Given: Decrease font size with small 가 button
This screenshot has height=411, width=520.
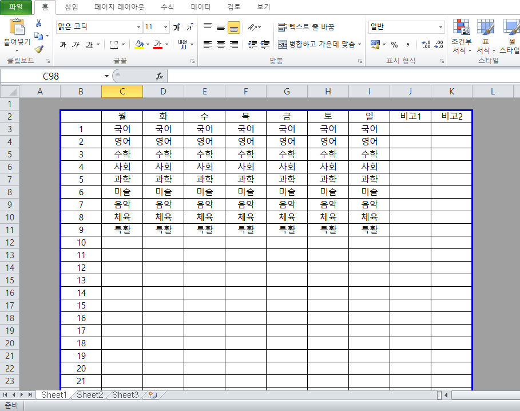Looking at the screenshot, I should click(x=189, y=27).
